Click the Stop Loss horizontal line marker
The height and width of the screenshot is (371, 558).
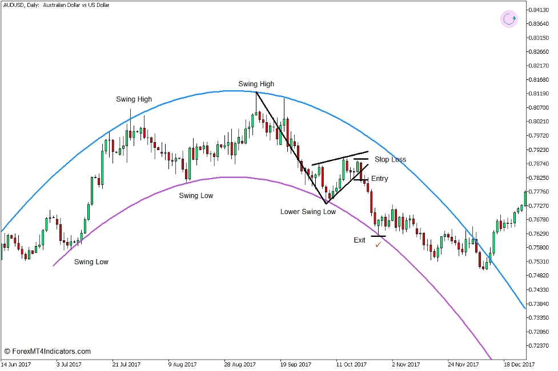[361, 159]
